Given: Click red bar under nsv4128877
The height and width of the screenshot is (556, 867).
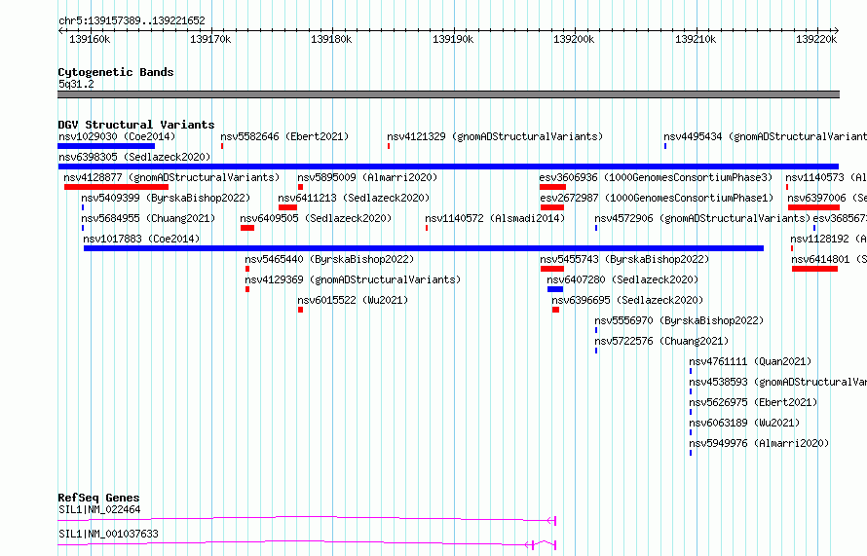Looking at the screenshot, I should pyautogui.click(x=116, y=187).
